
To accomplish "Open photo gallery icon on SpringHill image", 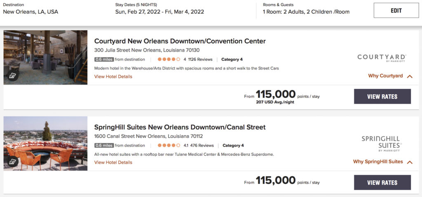I will tap(12, 161).
